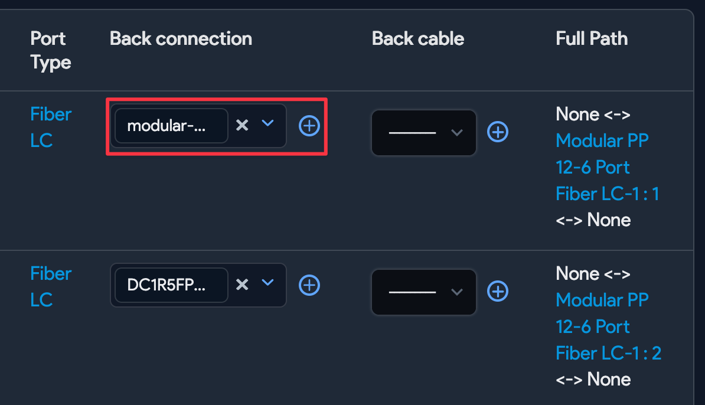Image resolution: width=705 pixels, height=405 pixels.
Task: Click inside the "modular-..." connection field
Action: tap(170, 126)
